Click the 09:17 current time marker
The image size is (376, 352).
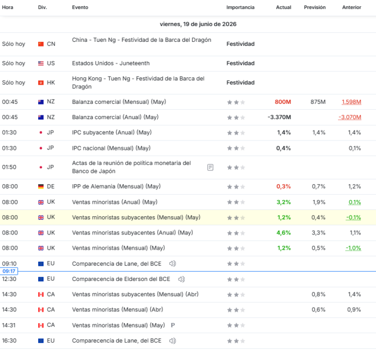tap(9, 271)
